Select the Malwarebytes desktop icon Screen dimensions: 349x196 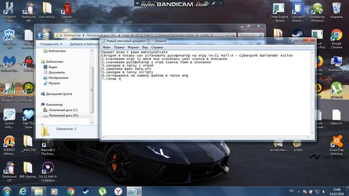[9, 64]
